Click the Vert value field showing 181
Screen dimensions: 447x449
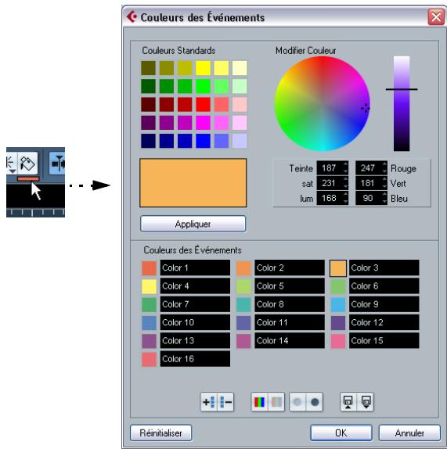(368, 183)
